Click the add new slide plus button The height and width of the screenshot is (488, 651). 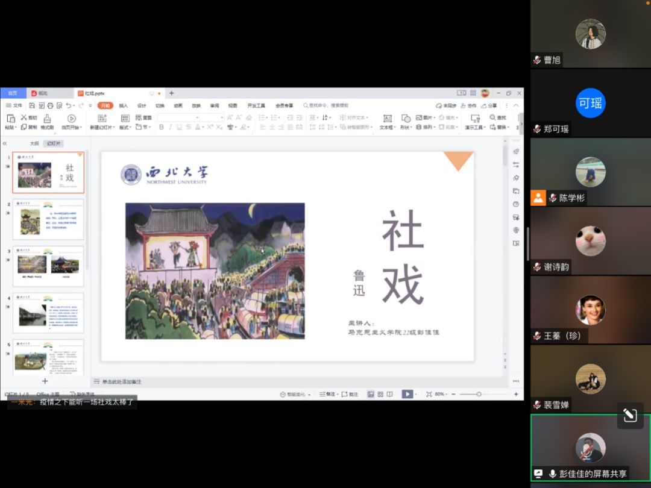pyautogui.click(x=45, y=381)
